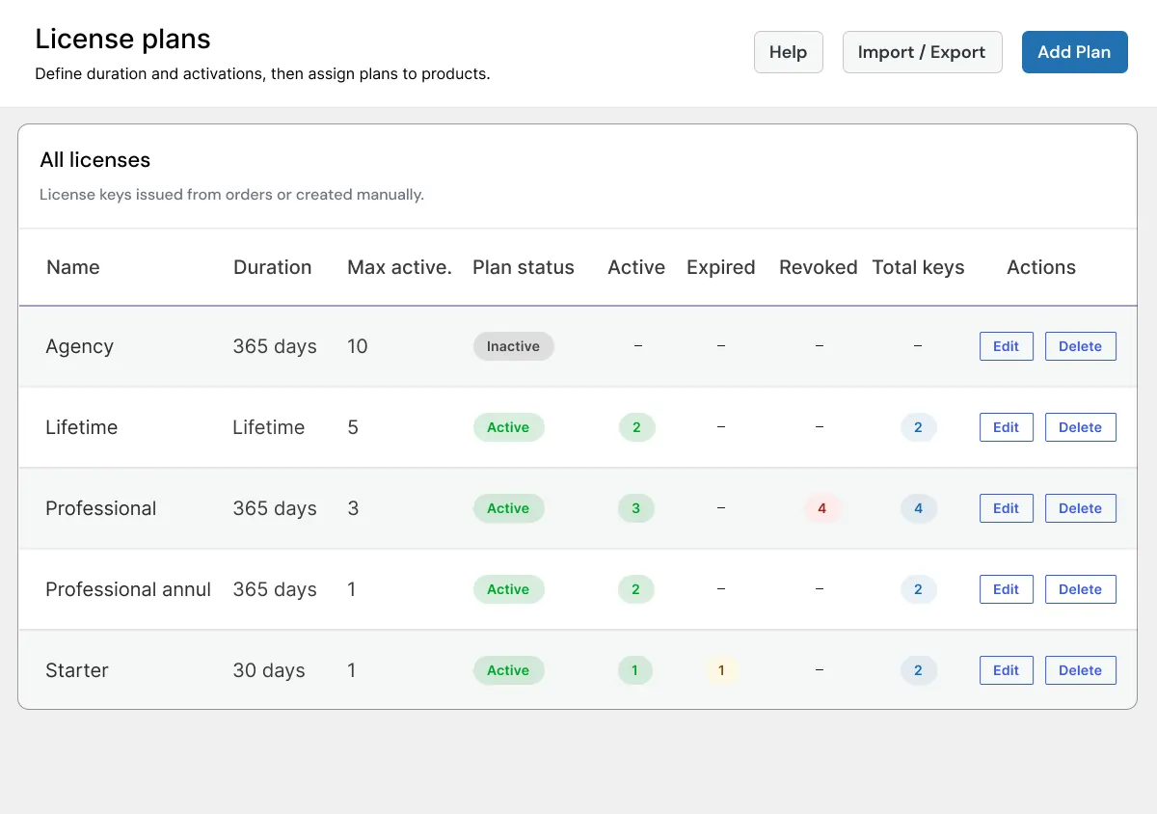Add a new license plan
1157x814 pixels.
(x=1074, y=52)
